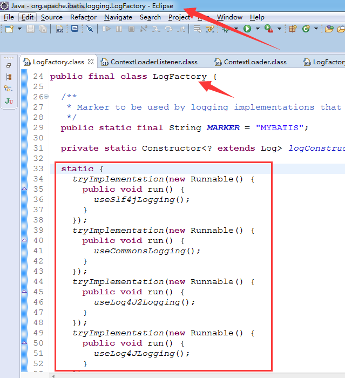
Task: Open the Project menu
Action: click(179, 17)
